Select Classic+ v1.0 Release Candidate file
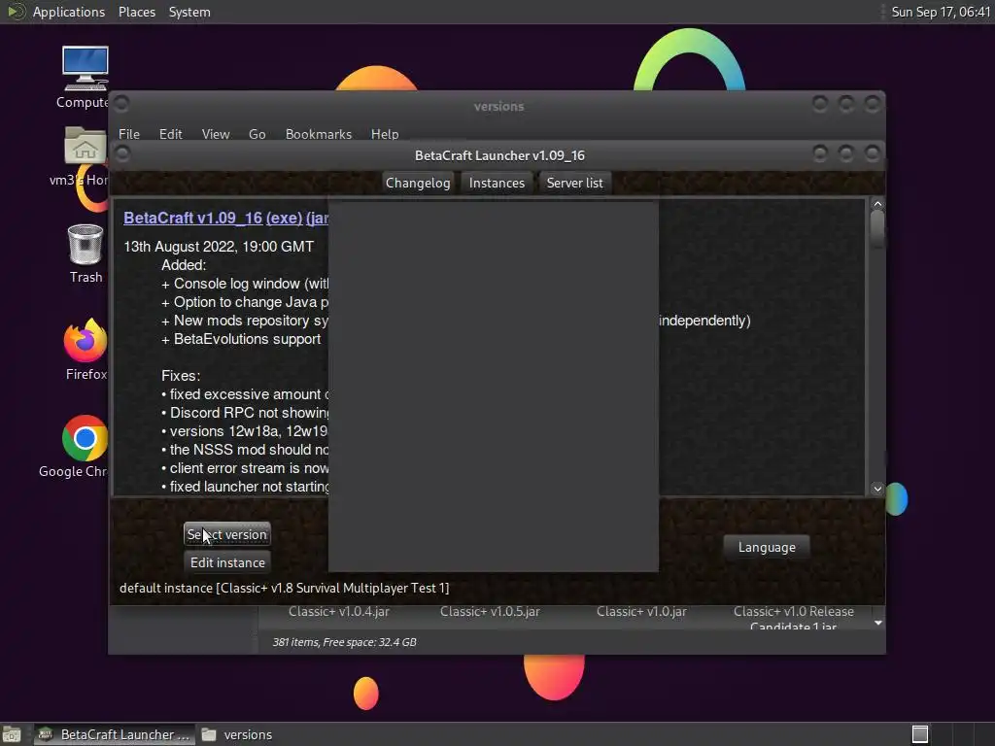 point(793,617)
